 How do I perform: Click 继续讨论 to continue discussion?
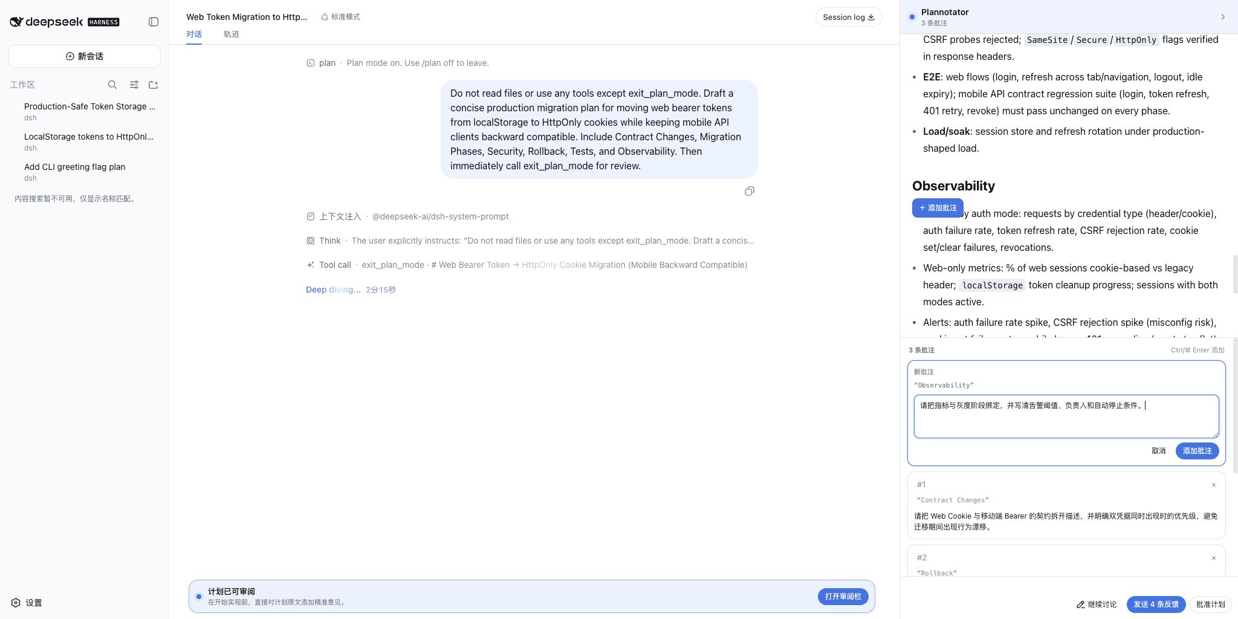1097,604
